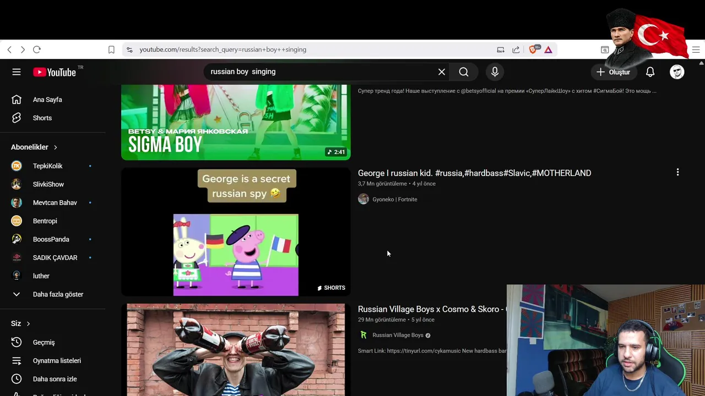Image resolution: width=705 pixels, height=396 pixels.
Task: Expand the Siz section
Action: point(20,323)
